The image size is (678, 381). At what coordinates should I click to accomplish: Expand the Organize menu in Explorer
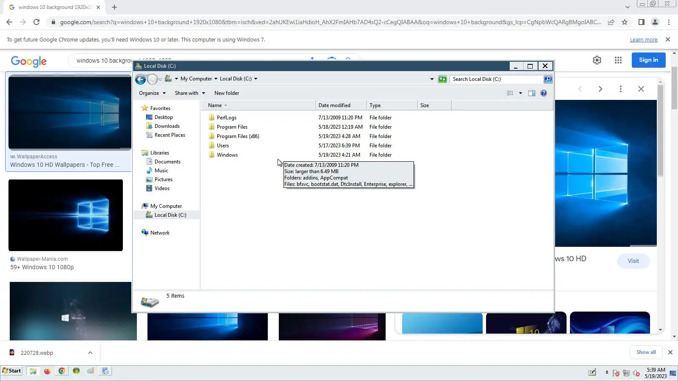click(x=152, y=93)
